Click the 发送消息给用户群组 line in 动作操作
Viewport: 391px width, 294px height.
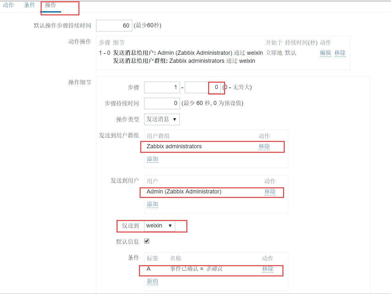coord(184,61)
